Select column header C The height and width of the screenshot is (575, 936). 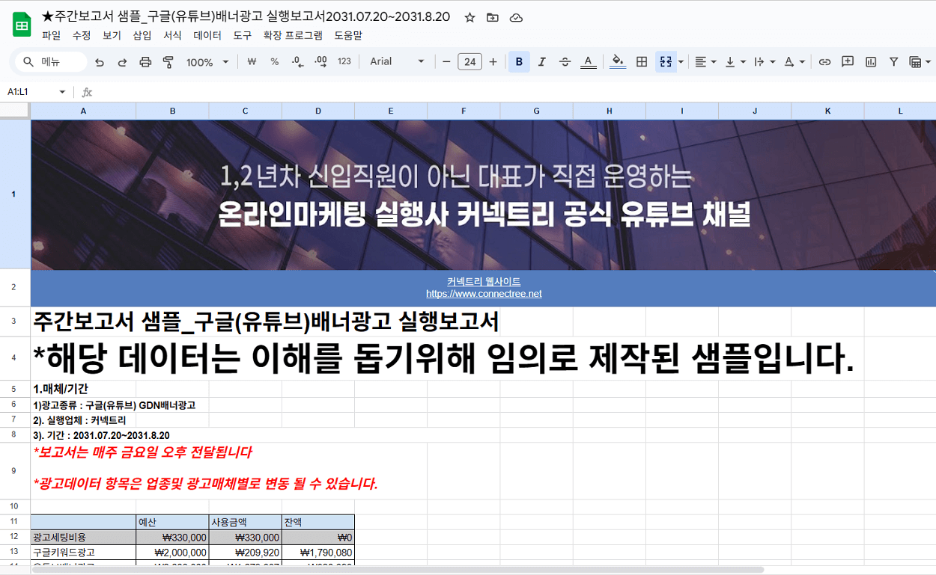tap(245, 110)
